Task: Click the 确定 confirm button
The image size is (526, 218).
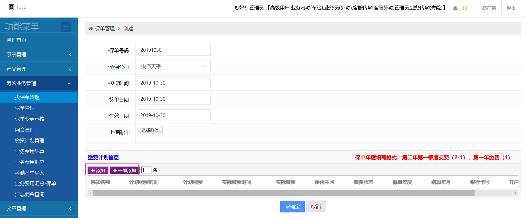Action: pos(292,207)
